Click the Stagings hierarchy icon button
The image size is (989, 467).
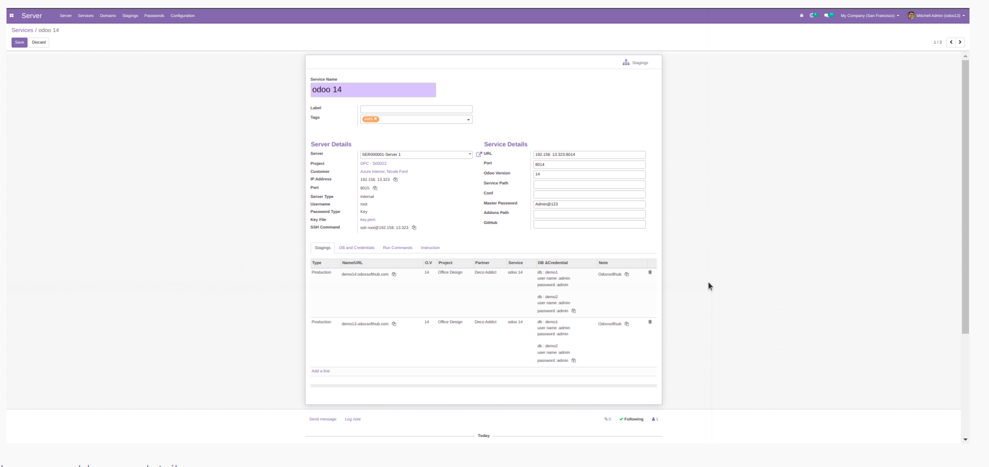point(635,62)
